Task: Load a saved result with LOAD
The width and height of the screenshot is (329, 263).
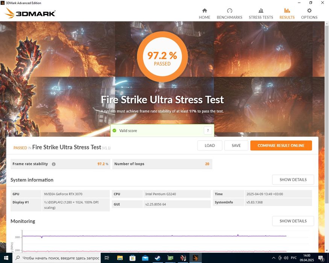Action: click(x=209, y=145)
